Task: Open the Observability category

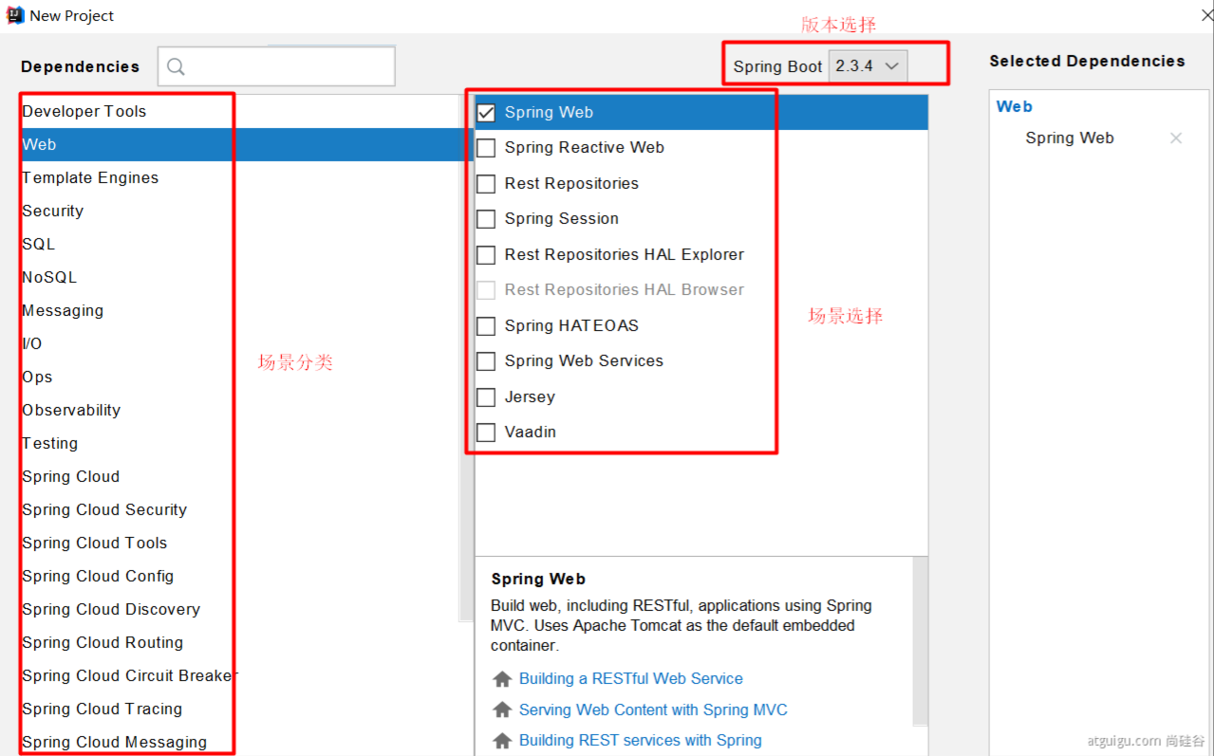Action: click(239, 411)
